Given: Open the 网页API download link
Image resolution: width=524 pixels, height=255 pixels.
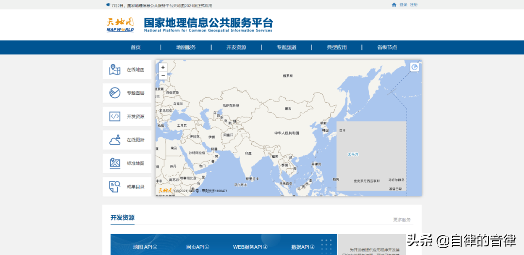Looking at the screenshot, I should pyautogui.click(x=197, y=247).
